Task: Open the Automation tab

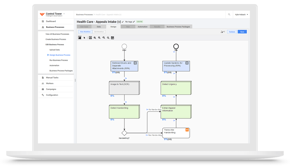Action: pos(143,27)
